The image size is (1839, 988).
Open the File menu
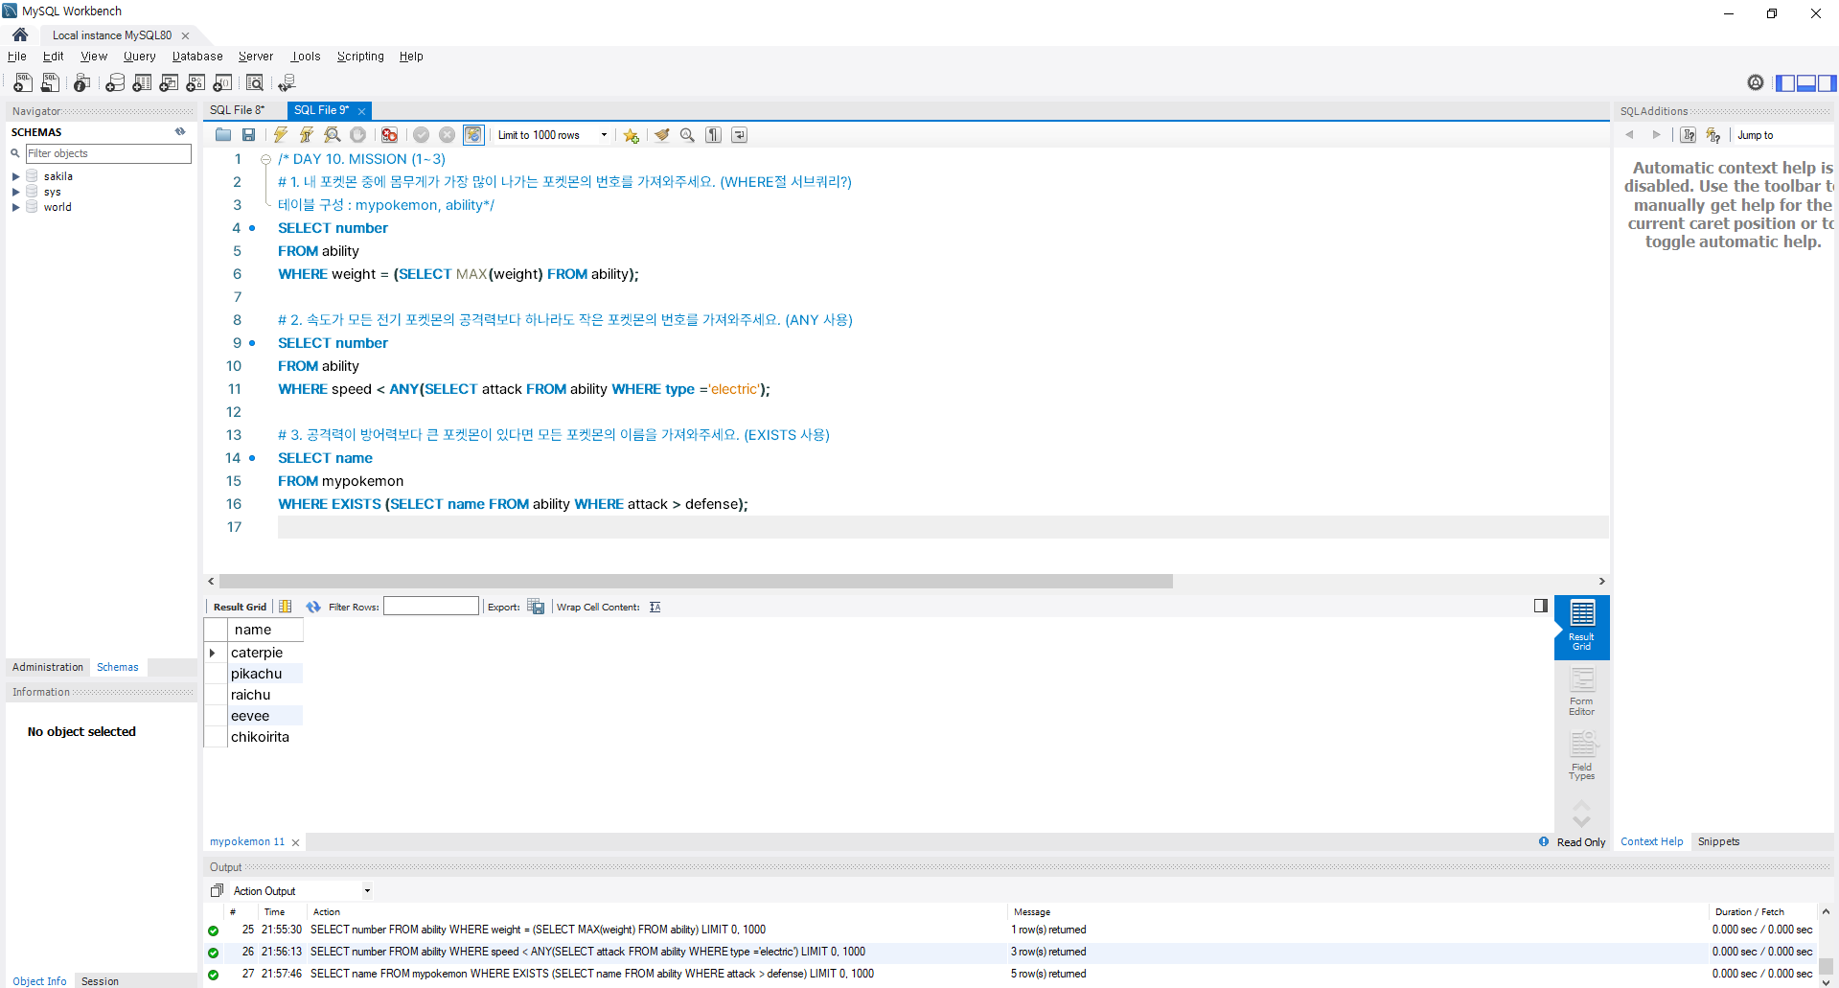(x=17, y=57)
